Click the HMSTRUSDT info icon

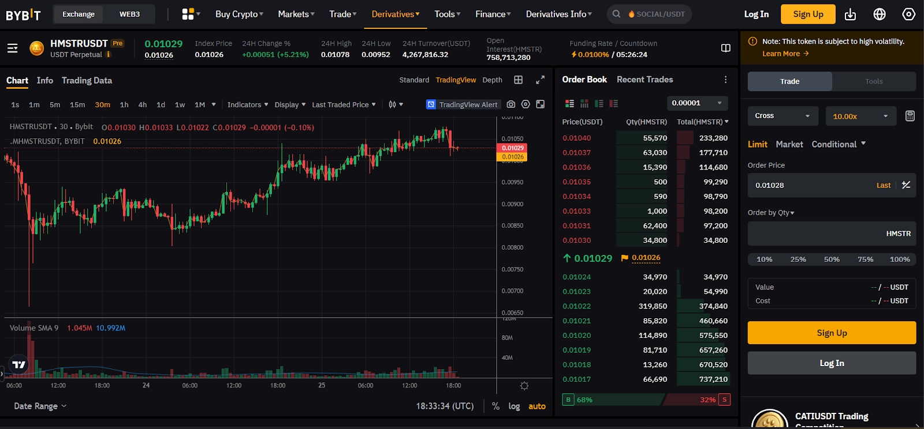pos(108,55)
